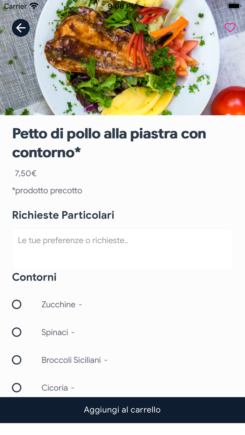Click the preferences text input field
The width and height of the screenshot is (245, 435).
(122, 249)
